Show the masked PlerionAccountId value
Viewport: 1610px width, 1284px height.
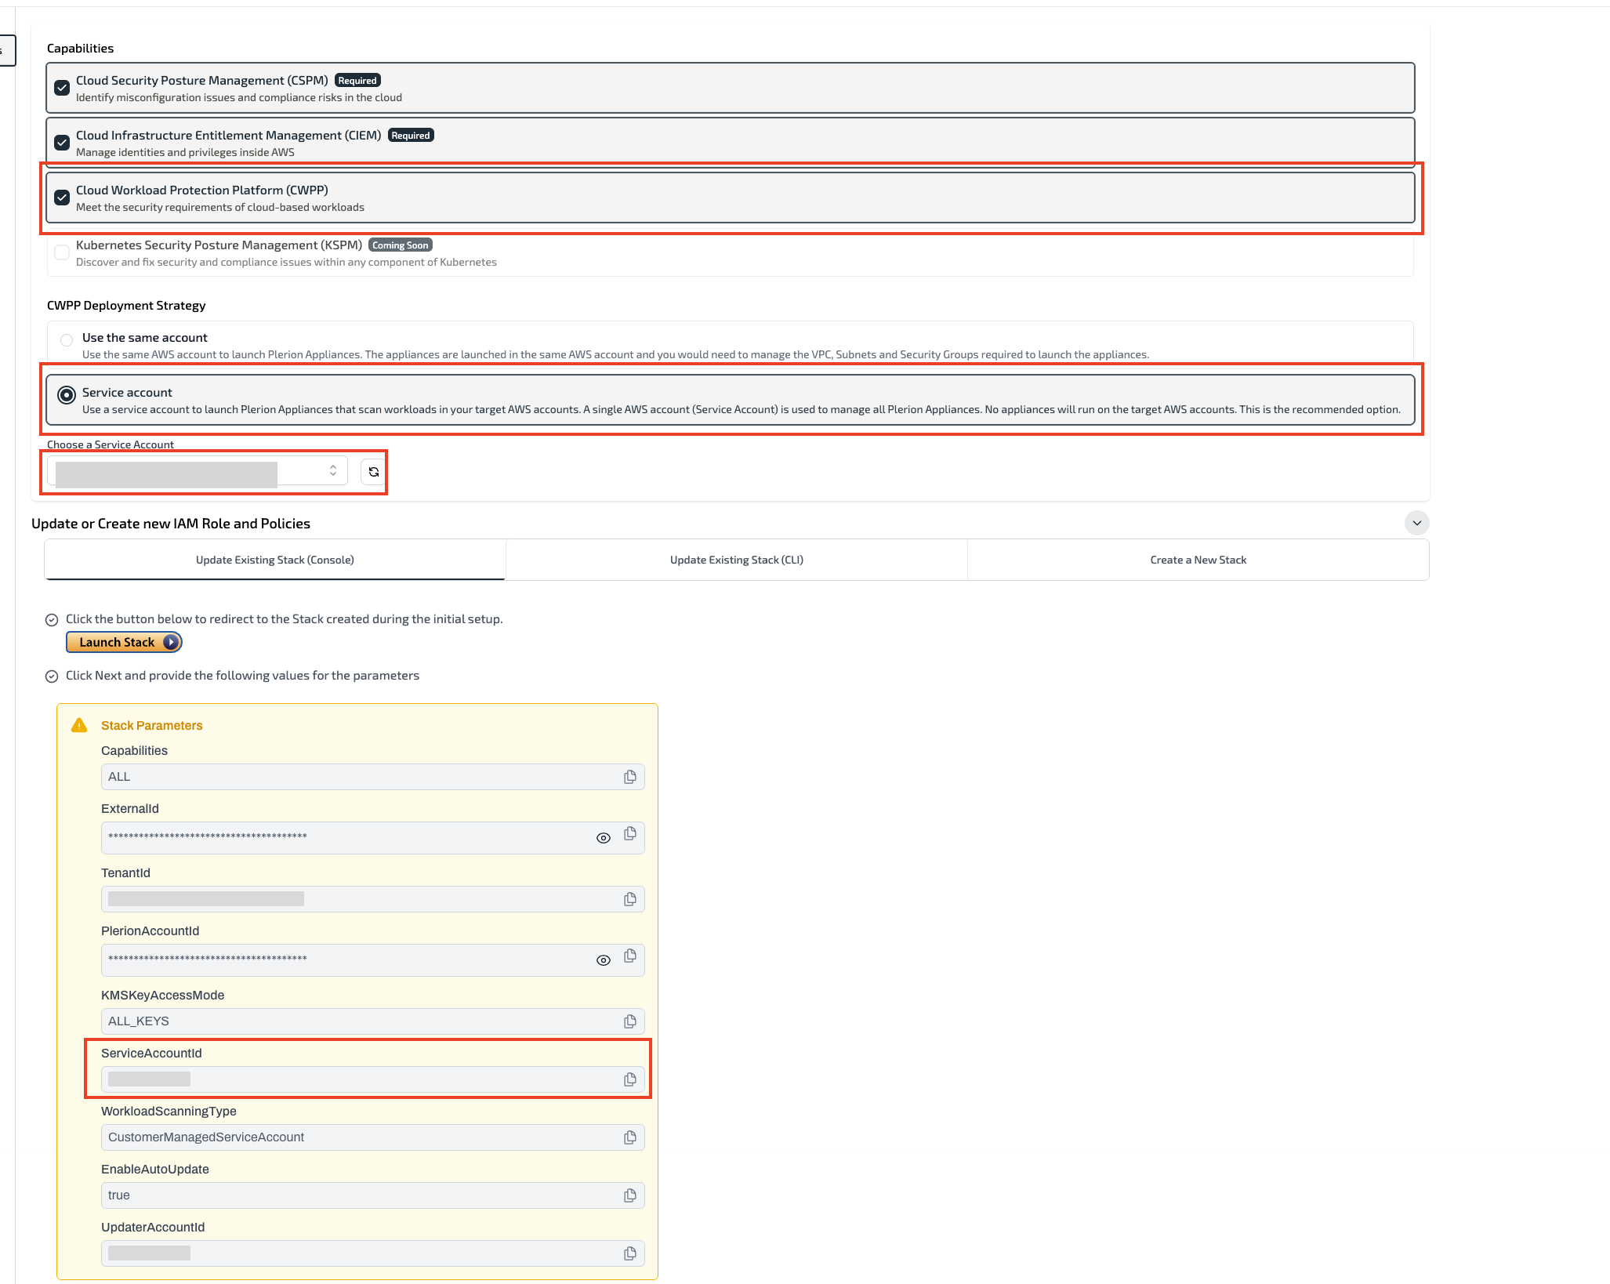[x=603, y=960]
